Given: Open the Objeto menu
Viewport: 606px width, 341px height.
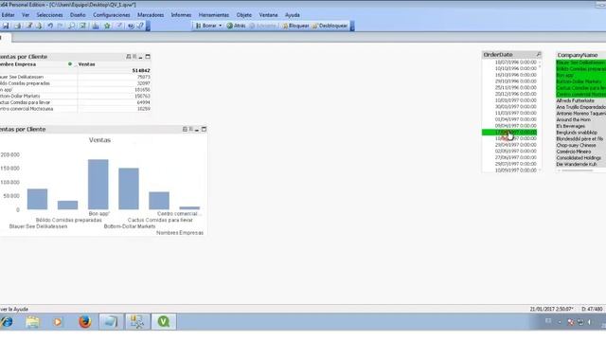Looking at the screenshot, I should (x=244, y=15).
